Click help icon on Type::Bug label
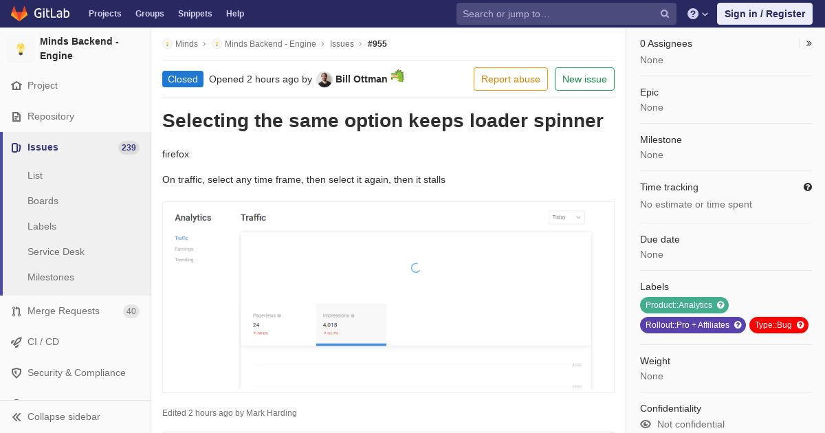The width and height of the screenshot is (825, 433). (x=800, y=325)
